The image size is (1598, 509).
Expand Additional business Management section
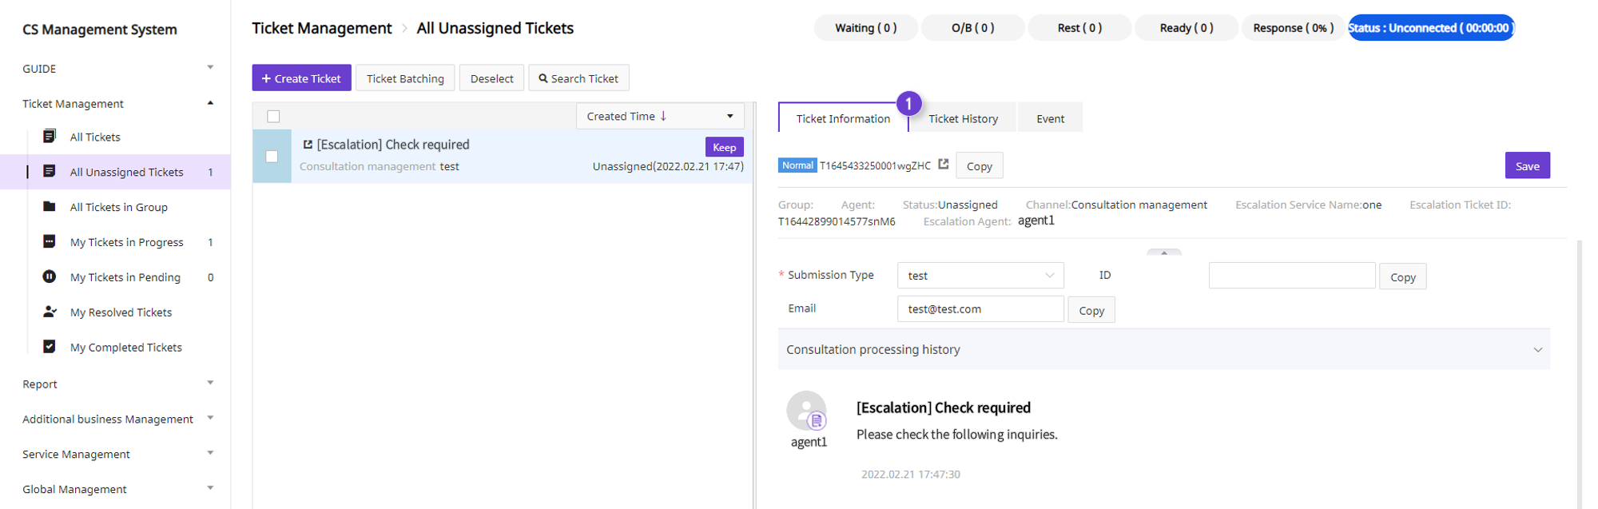click(210, 418)
